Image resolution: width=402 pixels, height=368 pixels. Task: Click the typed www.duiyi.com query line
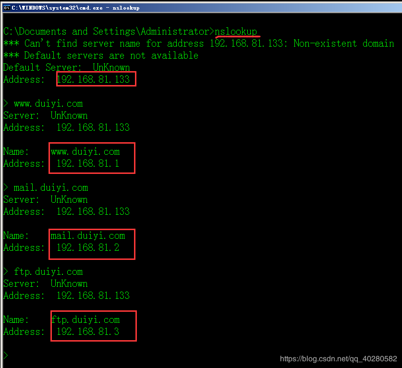[x=48, y=104]
